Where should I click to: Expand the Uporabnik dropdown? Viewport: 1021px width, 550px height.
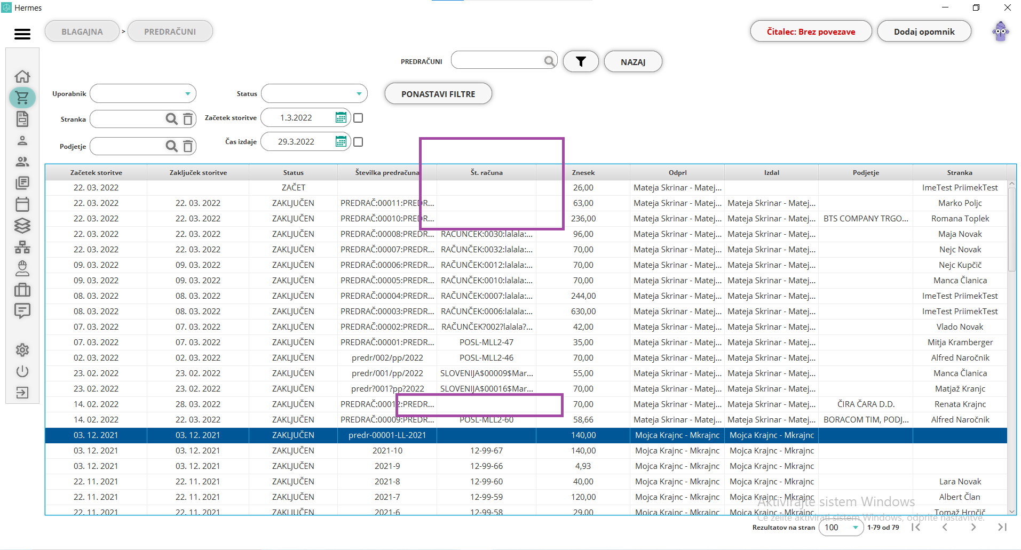[x=187, y=94]
